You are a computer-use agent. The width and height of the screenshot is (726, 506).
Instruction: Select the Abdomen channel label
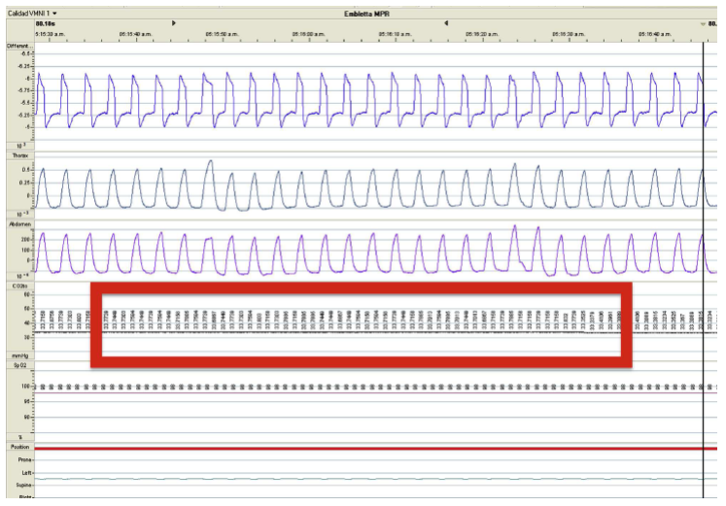pyautogui.click(x=20, y=223)
